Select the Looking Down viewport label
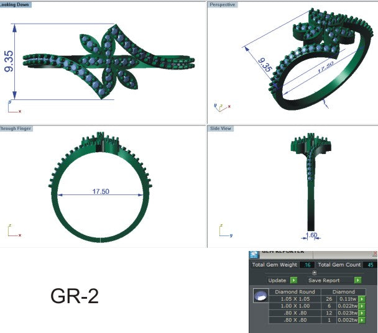 click(x=15, y=4)
